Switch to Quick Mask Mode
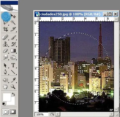 13,112
